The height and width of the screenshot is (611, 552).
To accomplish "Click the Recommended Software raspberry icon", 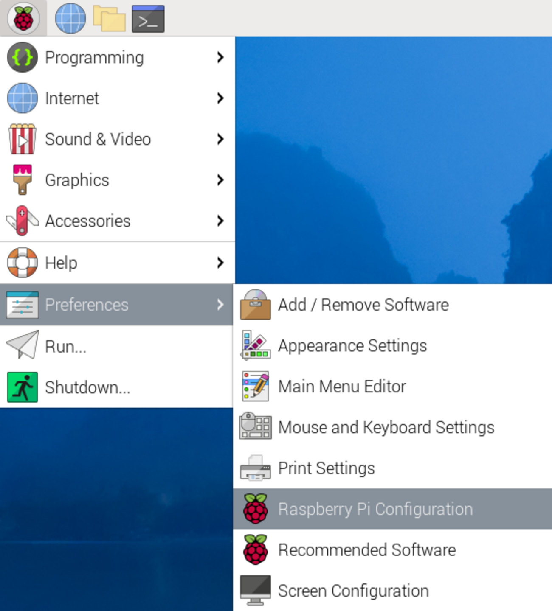I will click(255, 549).
